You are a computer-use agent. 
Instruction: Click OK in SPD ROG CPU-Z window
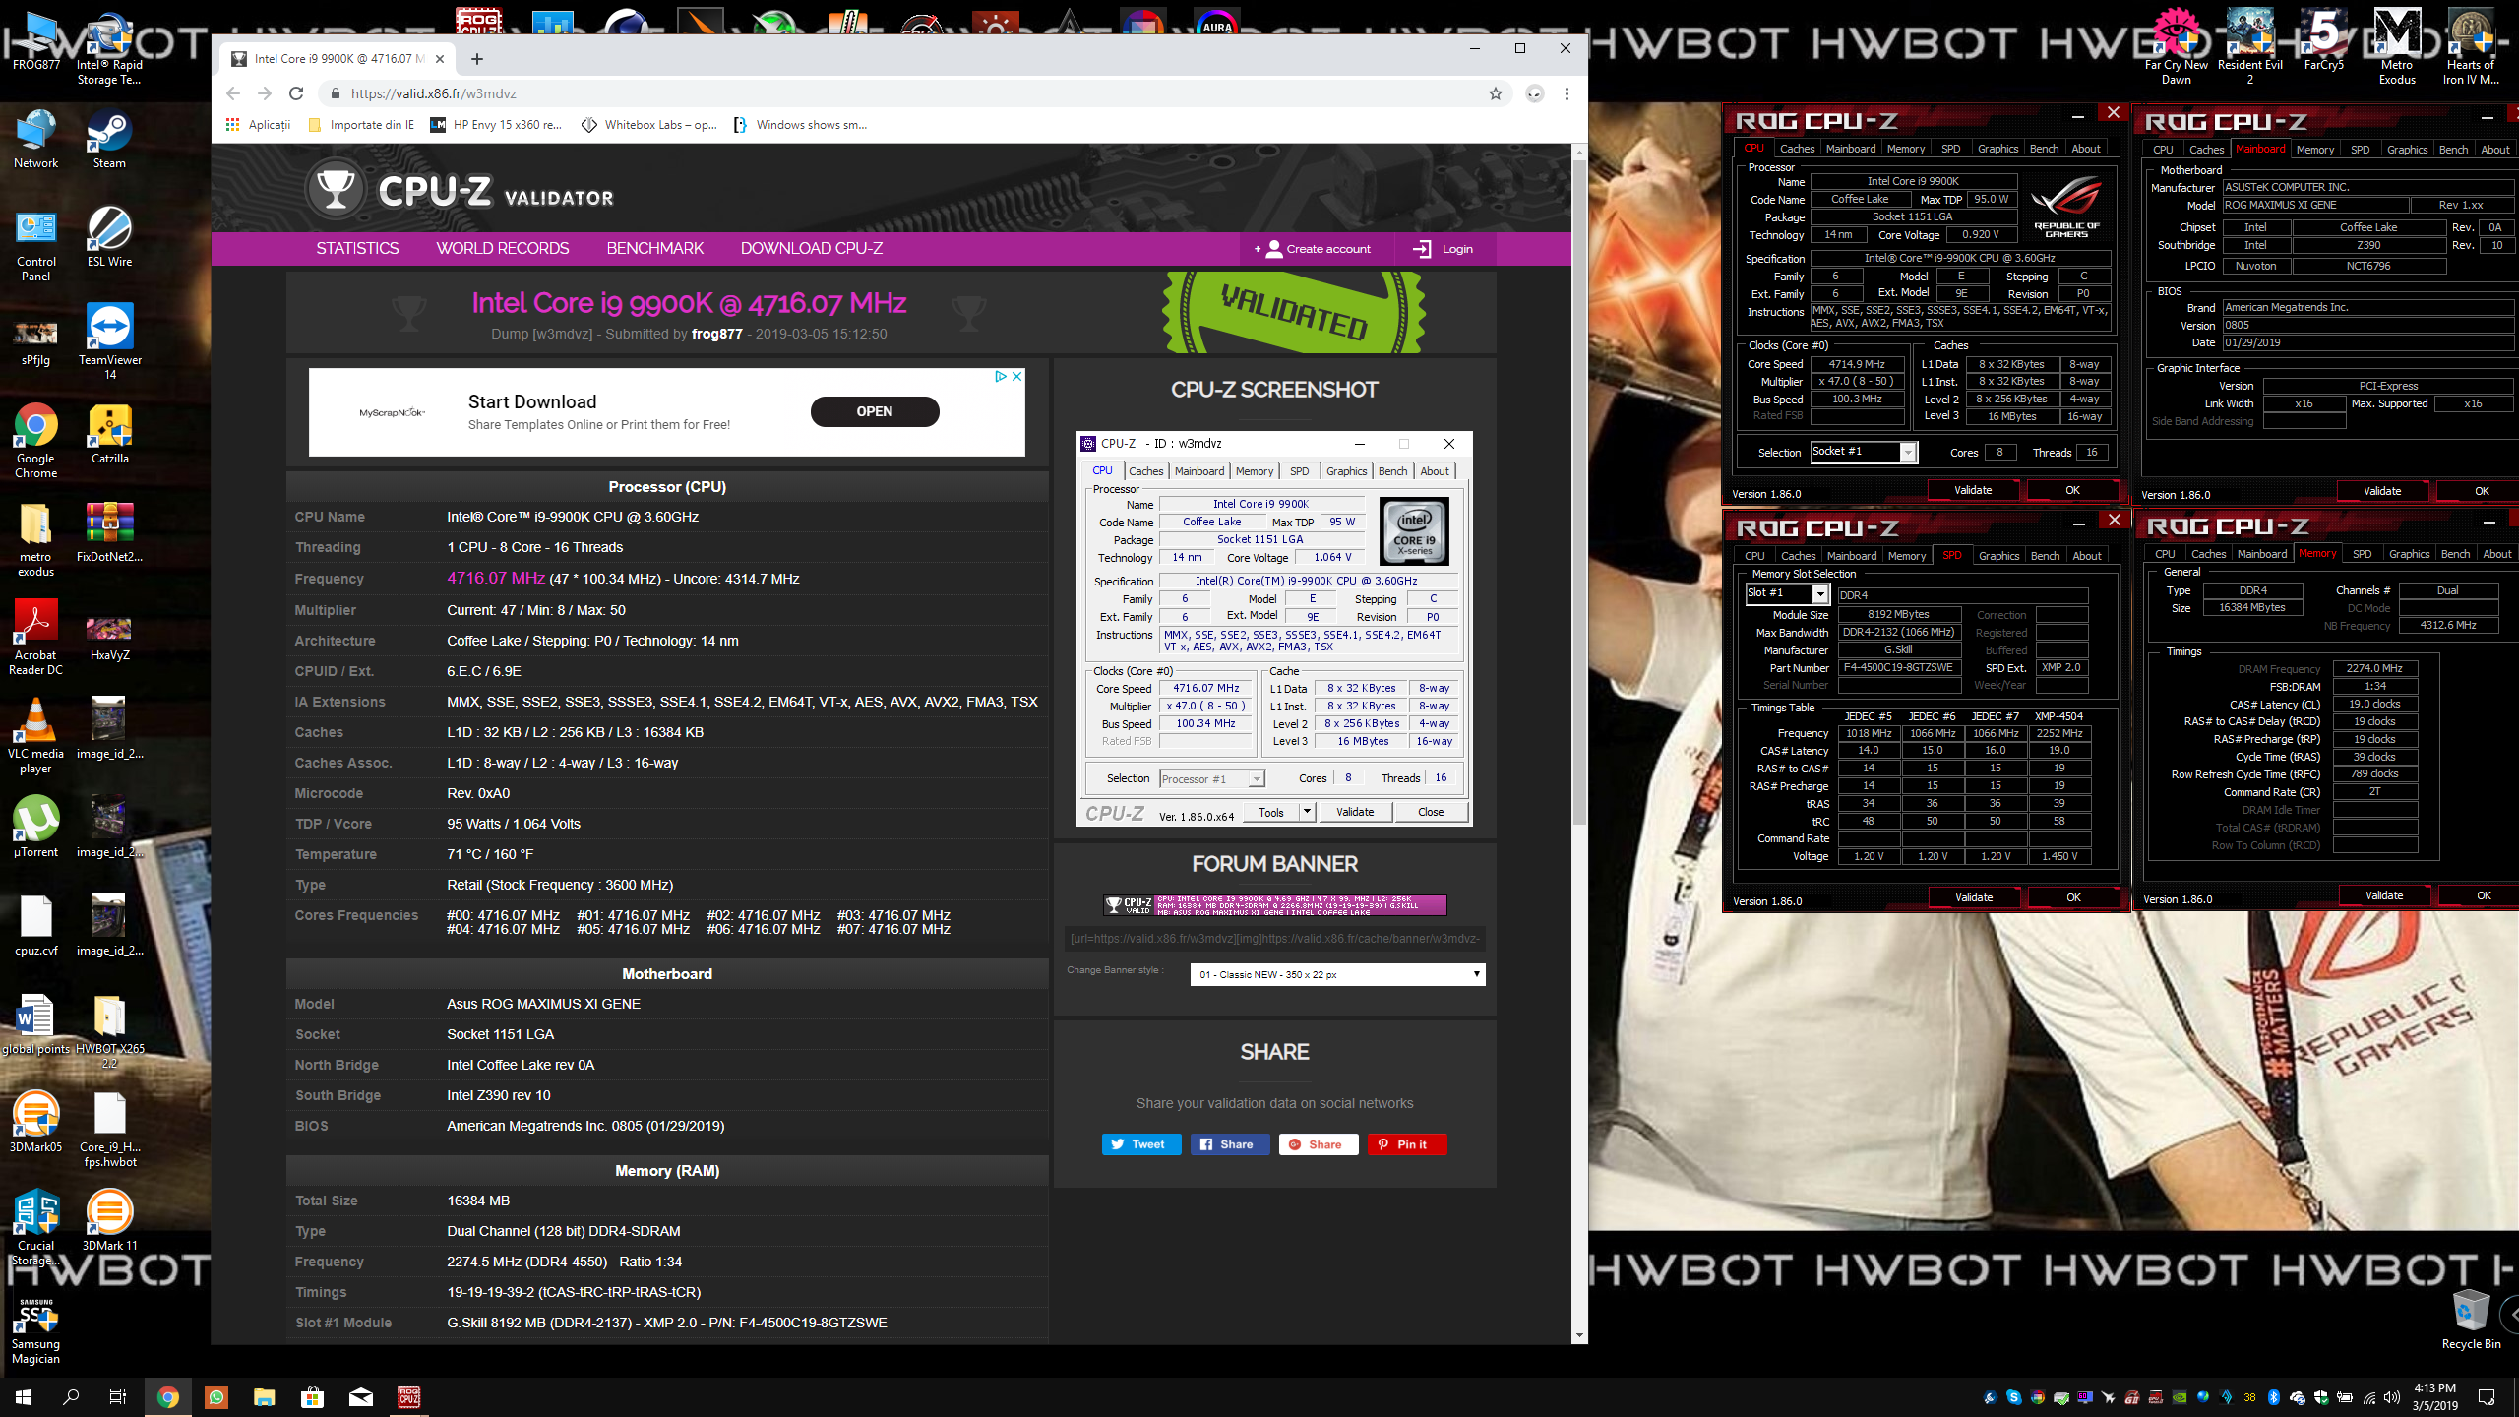2073,897
